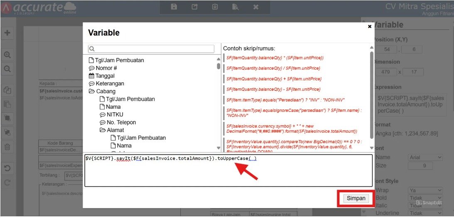Viewport: 454px width, 218px height.
Task: Click the X close-designer icon in top toolbar
Action: [256, 7]
